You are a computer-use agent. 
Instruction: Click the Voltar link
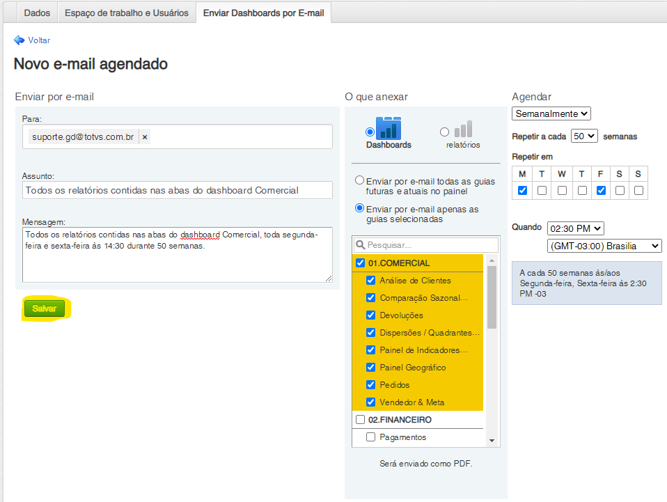(39, 40)
